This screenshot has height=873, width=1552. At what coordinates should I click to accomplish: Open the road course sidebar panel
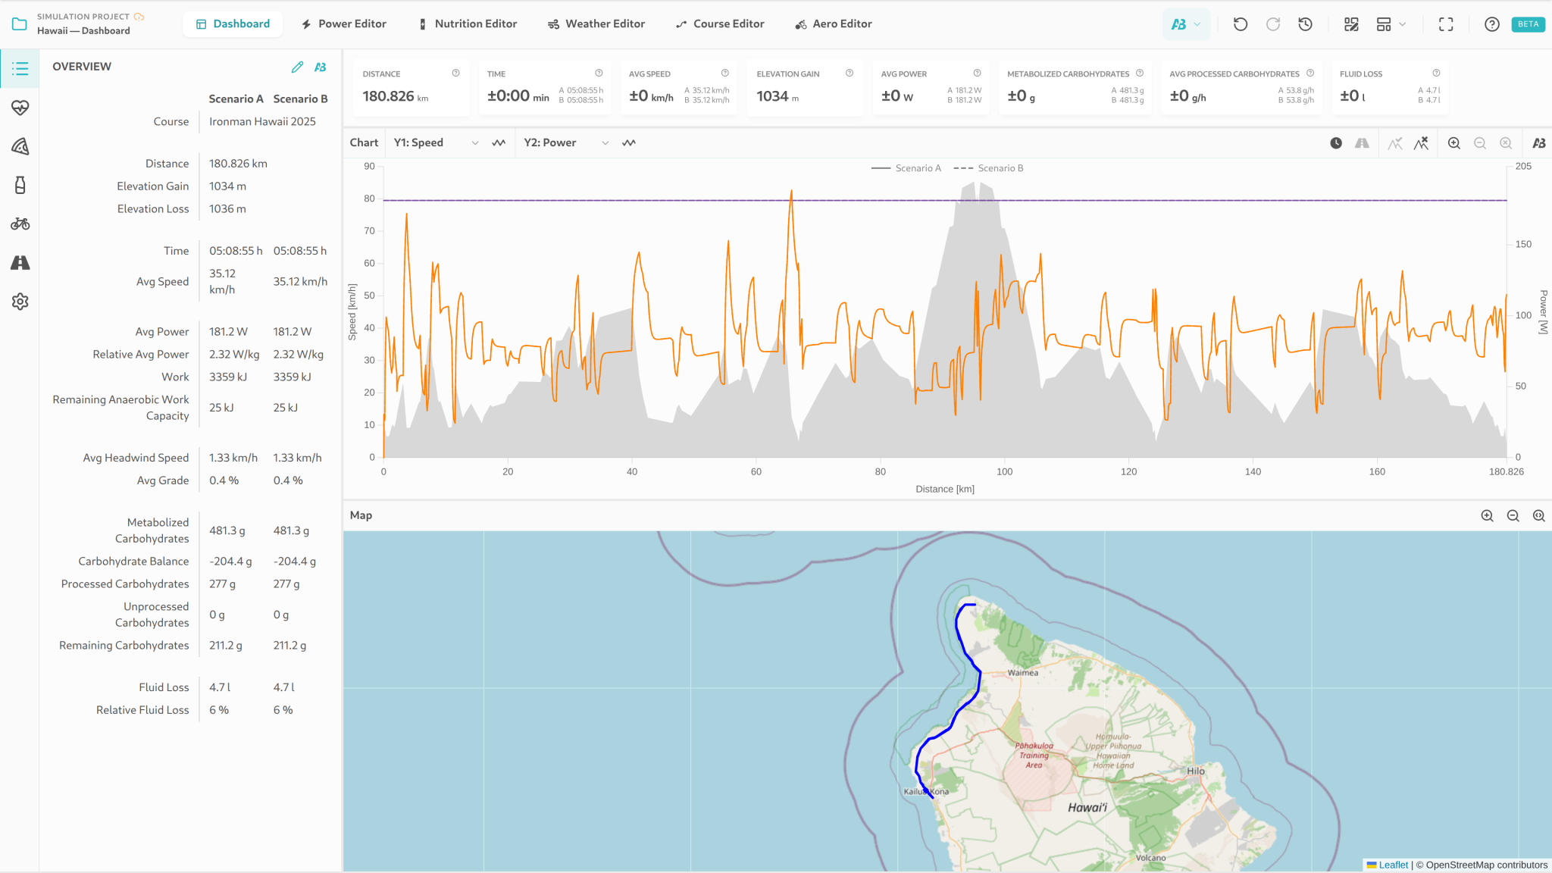pyautogui.click(x=20, y=262)
